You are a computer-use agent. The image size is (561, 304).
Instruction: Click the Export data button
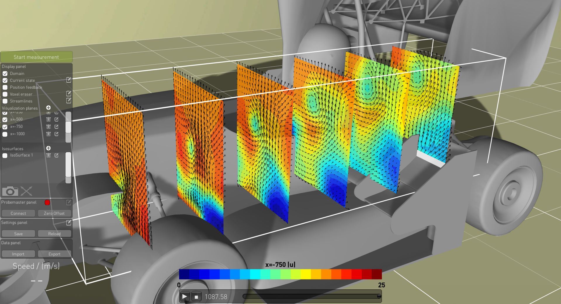click(54, 254)
